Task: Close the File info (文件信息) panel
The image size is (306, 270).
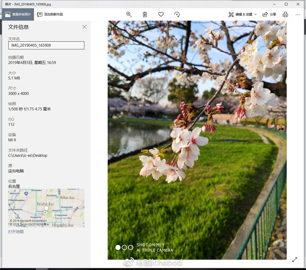Action: pyautogui.click(x=84, y=27)
